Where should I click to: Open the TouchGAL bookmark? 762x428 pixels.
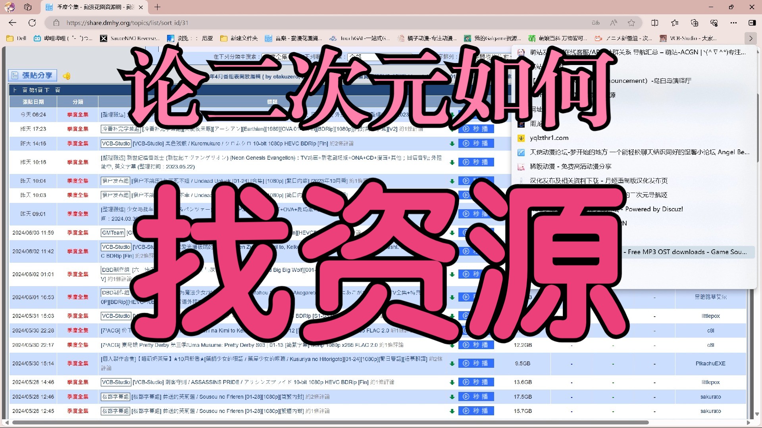360,38
